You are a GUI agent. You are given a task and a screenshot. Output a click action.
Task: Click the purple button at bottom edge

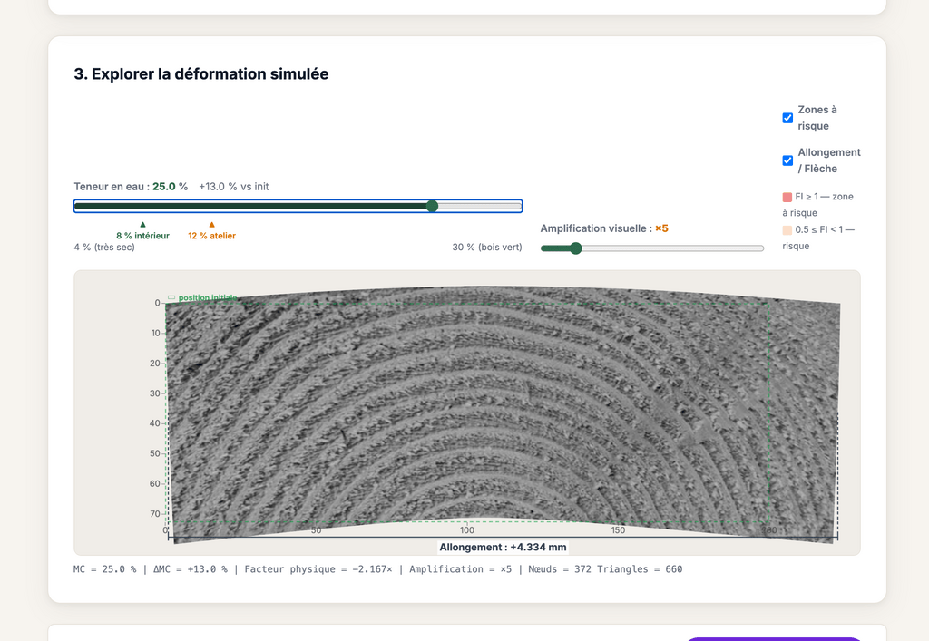(771, 637)
